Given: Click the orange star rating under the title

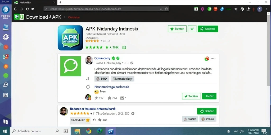Looking at the screenshot, I should pos(92,41).
